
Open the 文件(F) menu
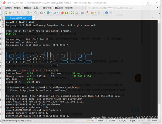8,8
